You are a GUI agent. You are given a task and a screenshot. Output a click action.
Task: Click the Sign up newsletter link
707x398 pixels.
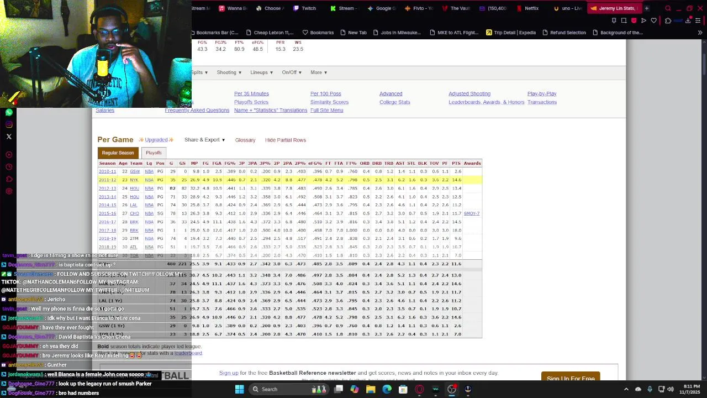coord(229,373)
